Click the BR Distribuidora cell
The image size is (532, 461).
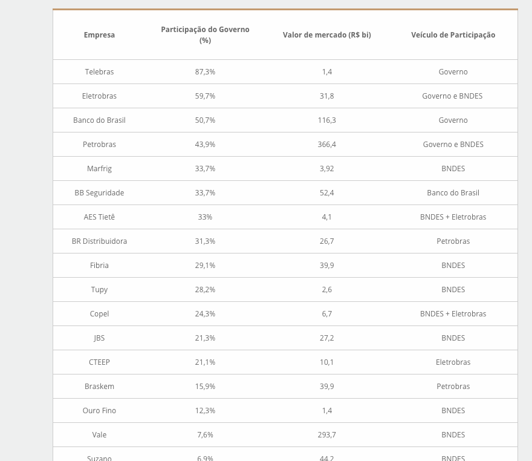point(99,241)
